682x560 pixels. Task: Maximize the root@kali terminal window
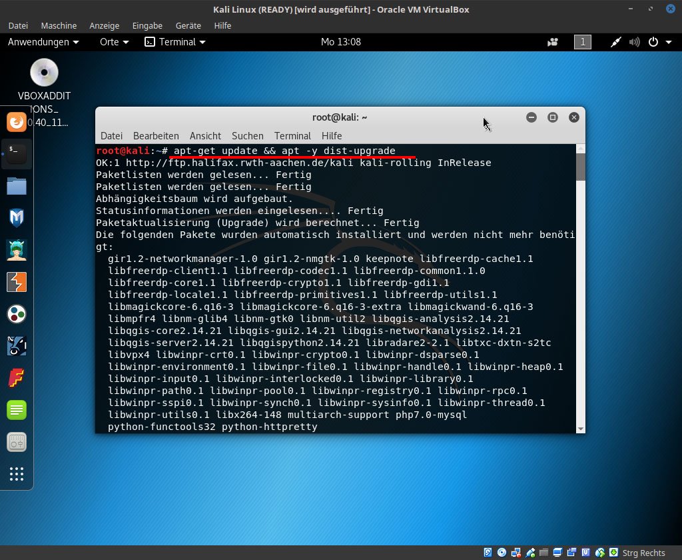click(553, 117)
